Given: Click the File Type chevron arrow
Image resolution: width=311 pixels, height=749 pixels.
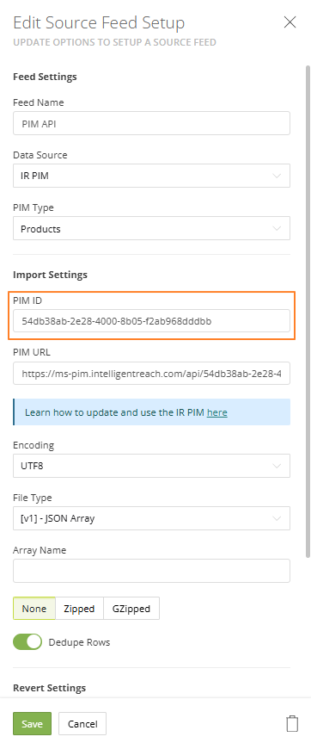Looking at the screenshot, I should [x=277, y=518].
